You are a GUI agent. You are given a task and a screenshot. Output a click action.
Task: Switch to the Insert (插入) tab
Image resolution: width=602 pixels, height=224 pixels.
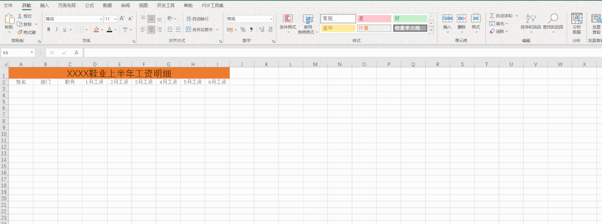click(x=45, y=6)
